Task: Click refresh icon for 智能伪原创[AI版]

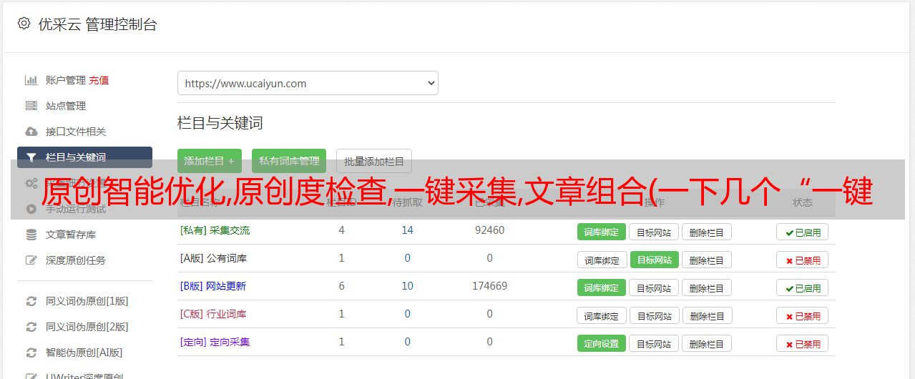Action: (31, 353)
